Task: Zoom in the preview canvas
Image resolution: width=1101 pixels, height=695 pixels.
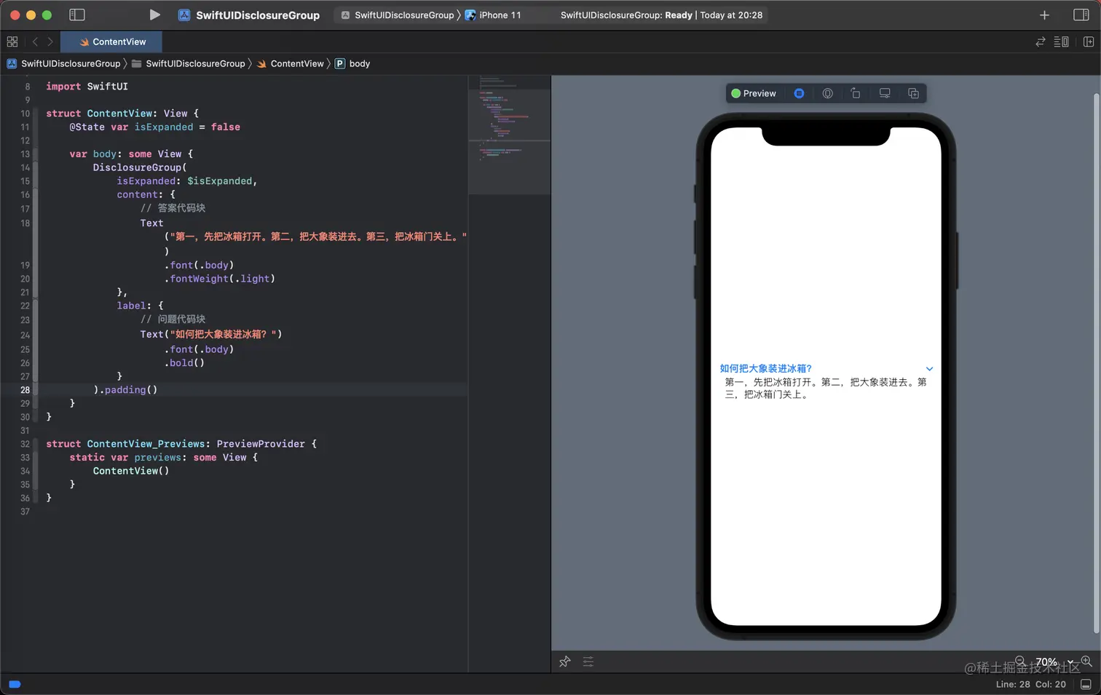Action: coord(1086,661)
